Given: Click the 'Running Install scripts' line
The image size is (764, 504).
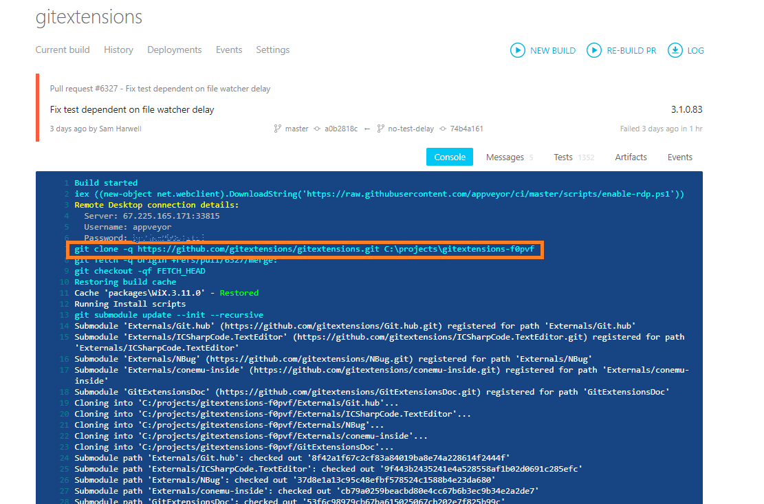Looking at the screenshot, I should (x=130, y=304).
